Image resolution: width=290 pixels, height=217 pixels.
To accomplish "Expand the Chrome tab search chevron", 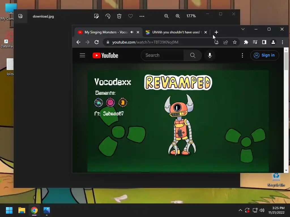I will coord(243,29).
